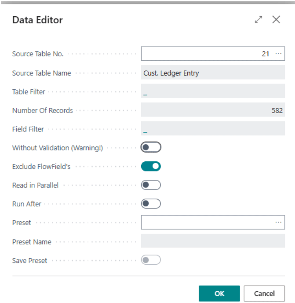Toggle the Save Preset switch
295x303 pixels.
tap(151, 260)
